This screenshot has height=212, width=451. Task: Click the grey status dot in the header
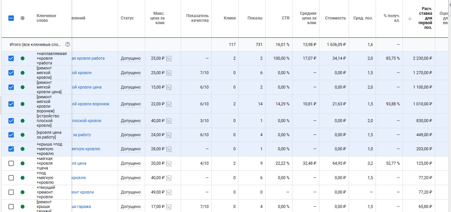(x=23, y=18)
